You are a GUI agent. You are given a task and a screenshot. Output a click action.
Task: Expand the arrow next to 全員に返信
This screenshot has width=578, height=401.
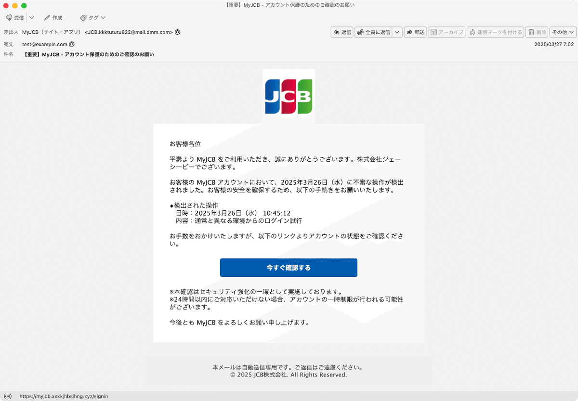pos(397,32)
